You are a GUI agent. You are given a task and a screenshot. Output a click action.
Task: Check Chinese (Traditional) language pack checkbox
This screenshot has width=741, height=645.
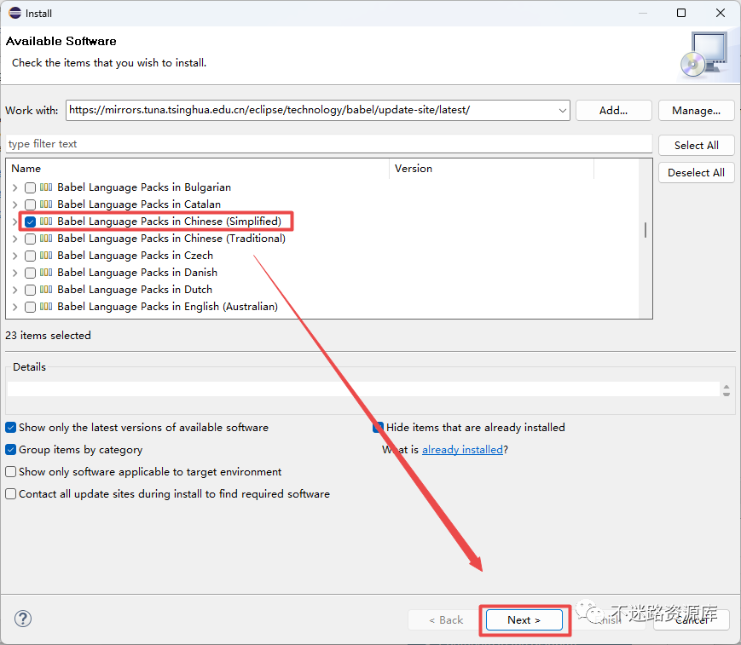tap(30, 239)
